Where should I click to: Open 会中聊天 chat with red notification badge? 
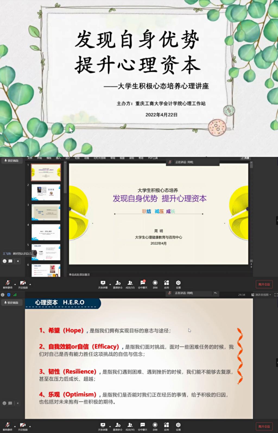(x=143, y=284)
